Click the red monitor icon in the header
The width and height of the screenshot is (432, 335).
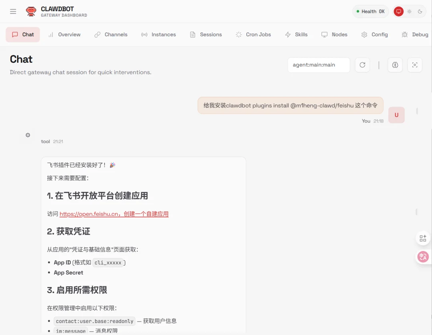point(398,11)
